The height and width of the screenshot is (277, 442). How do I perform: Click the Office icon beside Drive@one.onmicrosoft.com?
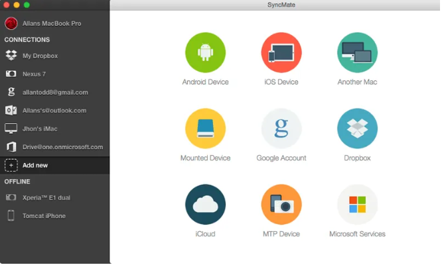coord(11,147)
